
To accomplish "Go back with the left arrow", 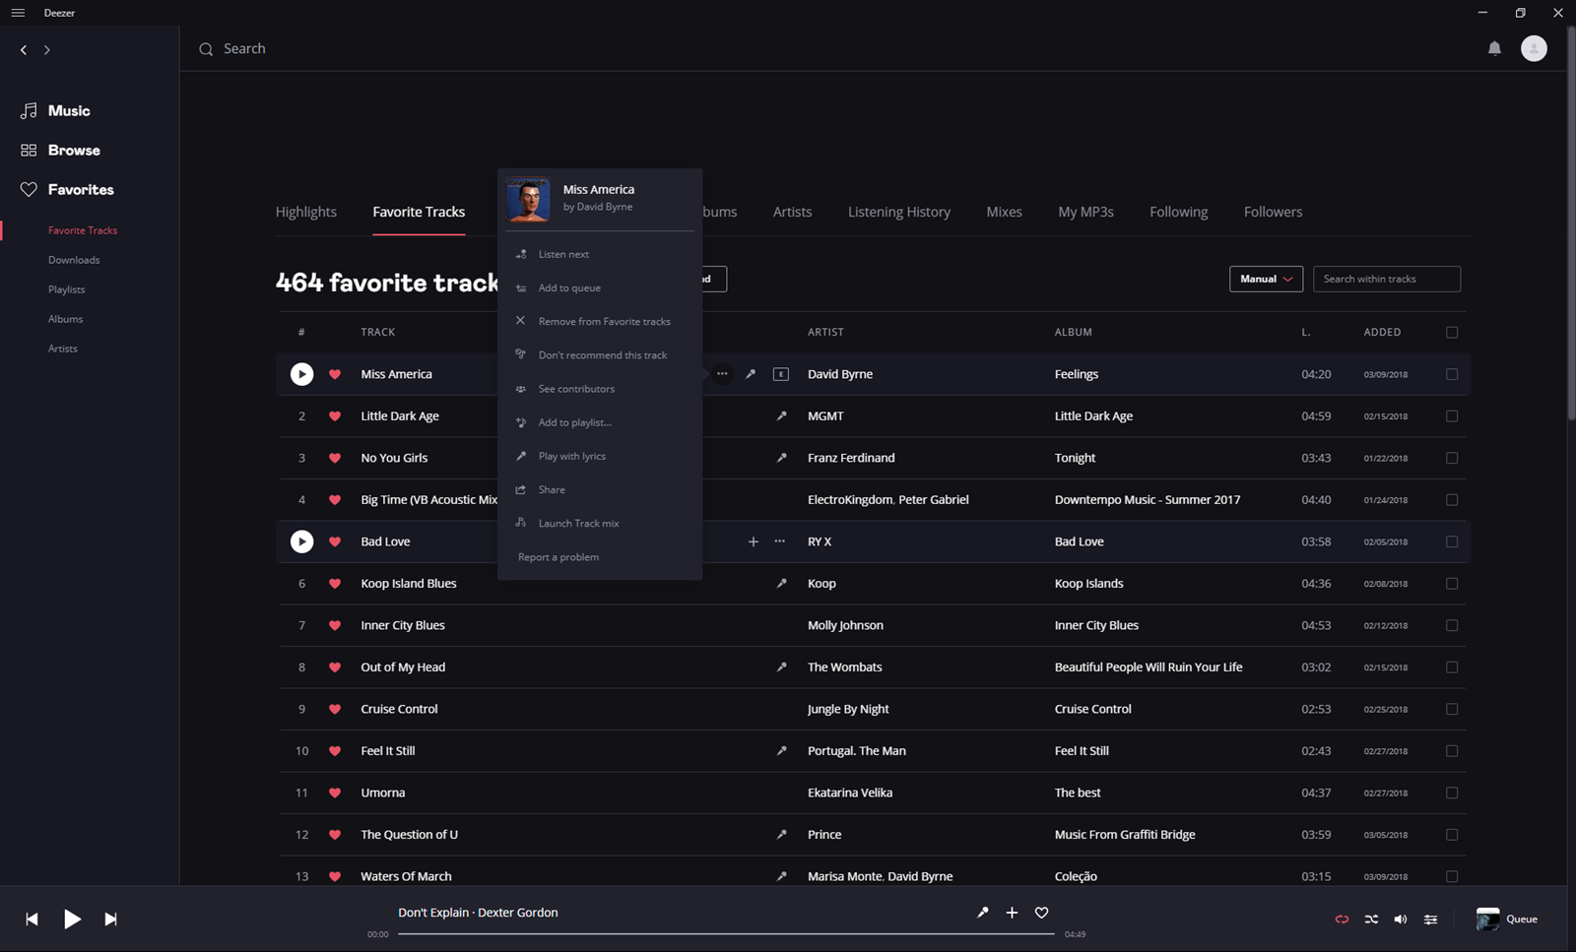I will (24, 49).
